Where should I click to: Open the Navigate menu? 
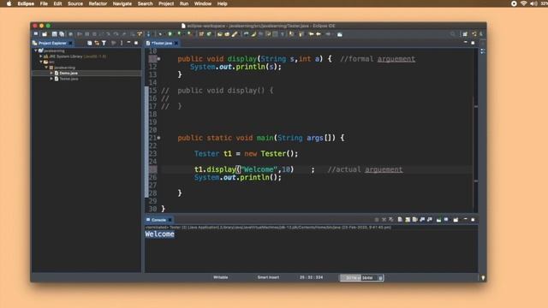pyautogui.click(x=122, y=3)
